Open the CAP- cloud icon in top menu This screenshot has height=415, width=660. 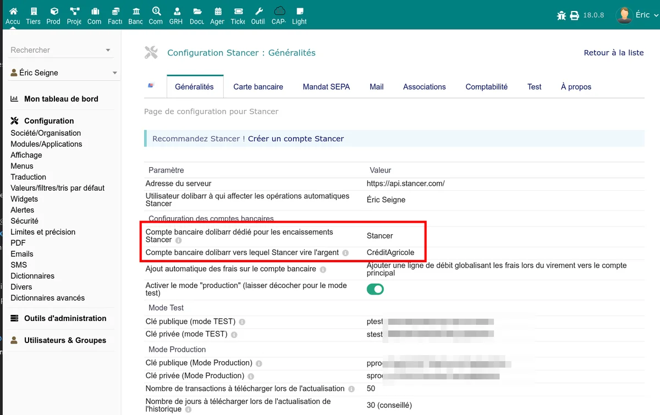point(279,11)
